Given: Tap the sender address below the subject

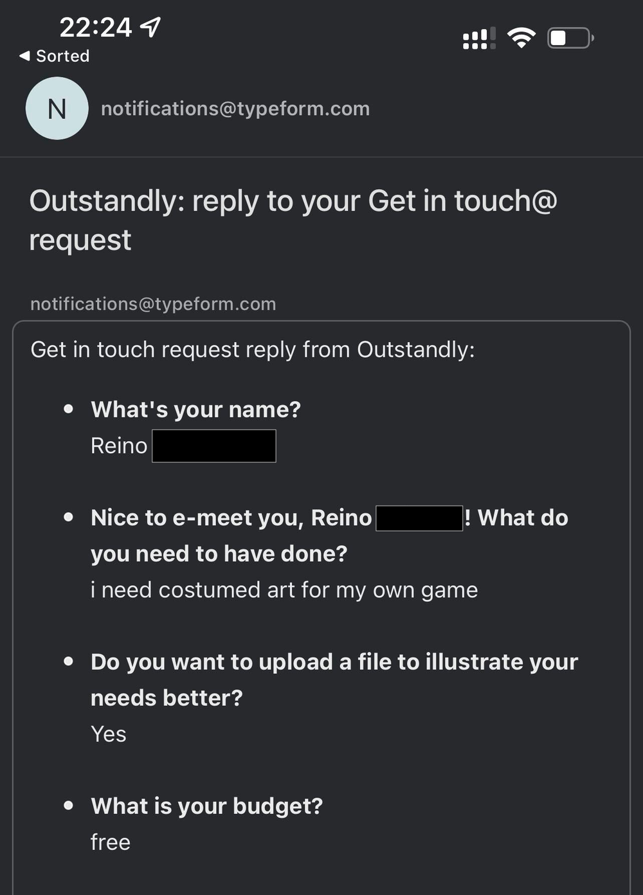Looking at the screenshot, I should (x=153, y=303).
